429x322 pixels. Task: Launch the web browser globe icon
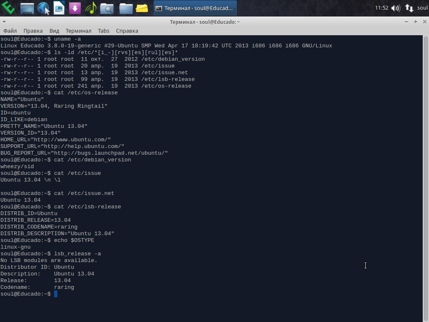point(43,8)
